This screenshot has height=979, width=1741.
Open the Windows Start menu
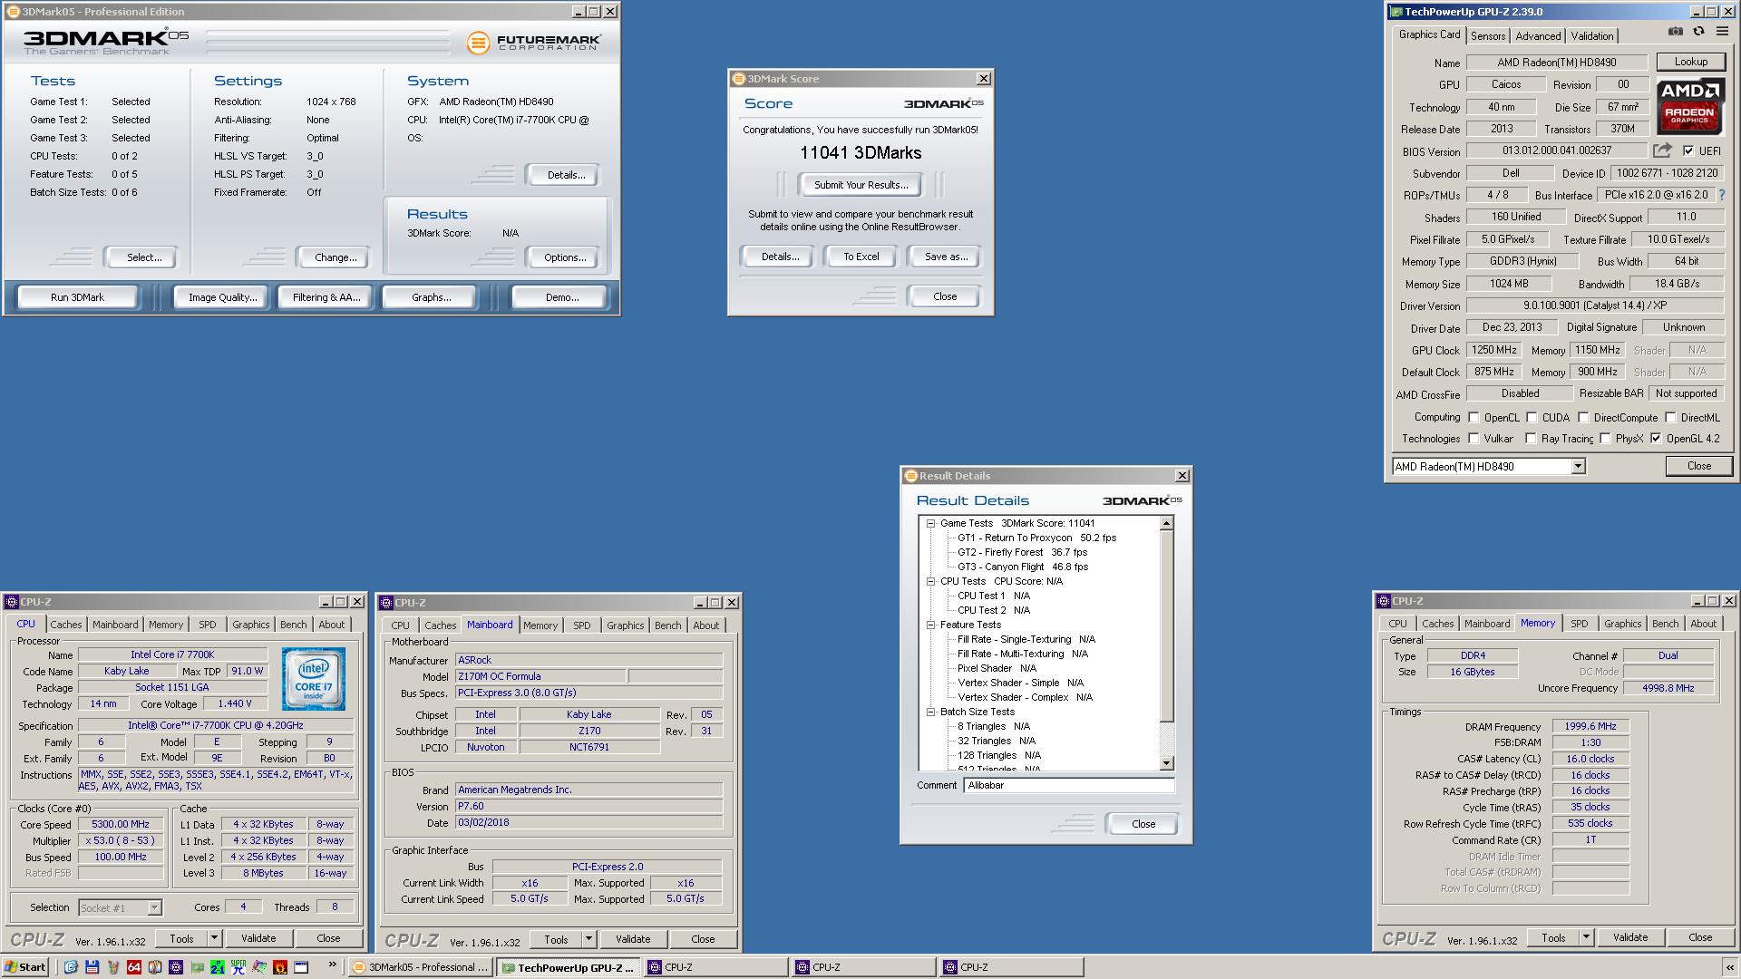(x=24, y=967)
